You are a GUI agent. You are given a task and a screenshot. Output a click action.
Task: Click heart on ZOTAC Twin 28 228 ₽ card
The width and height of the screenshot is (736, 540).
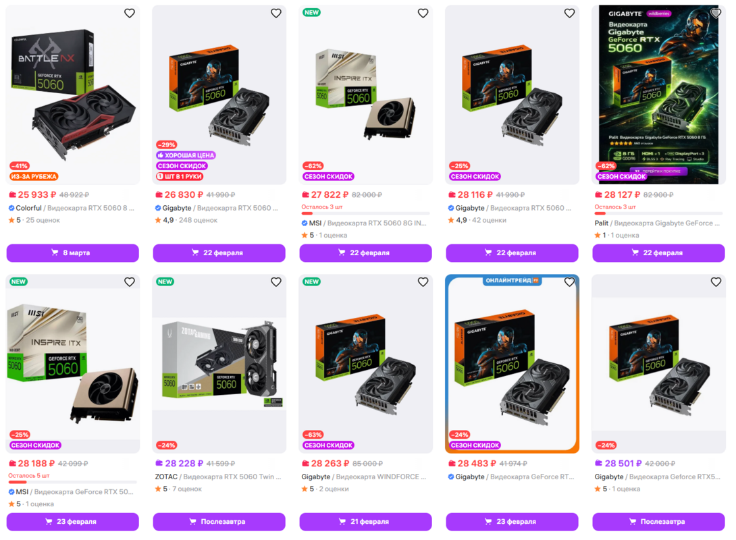(276, 281)
